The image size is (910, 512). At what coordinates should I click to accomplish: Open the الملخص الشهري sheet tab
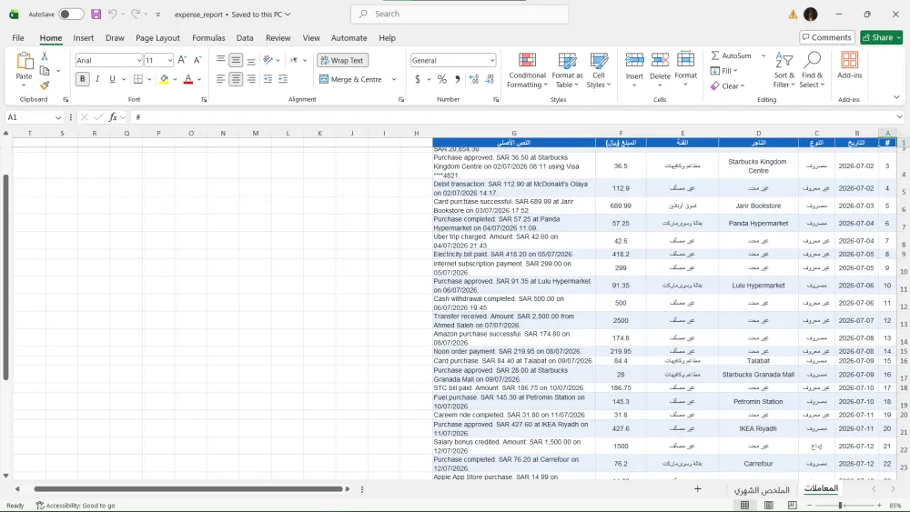coord(762,489)
